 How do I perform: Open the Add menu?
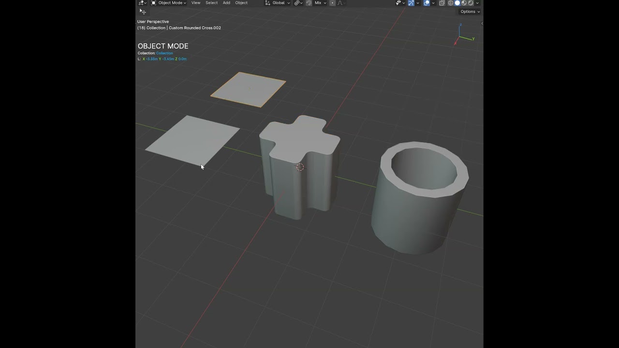(226, 3)
